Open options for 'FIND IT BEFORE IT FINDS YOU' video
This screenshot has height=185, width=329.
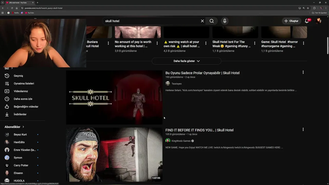click(303, 129)
